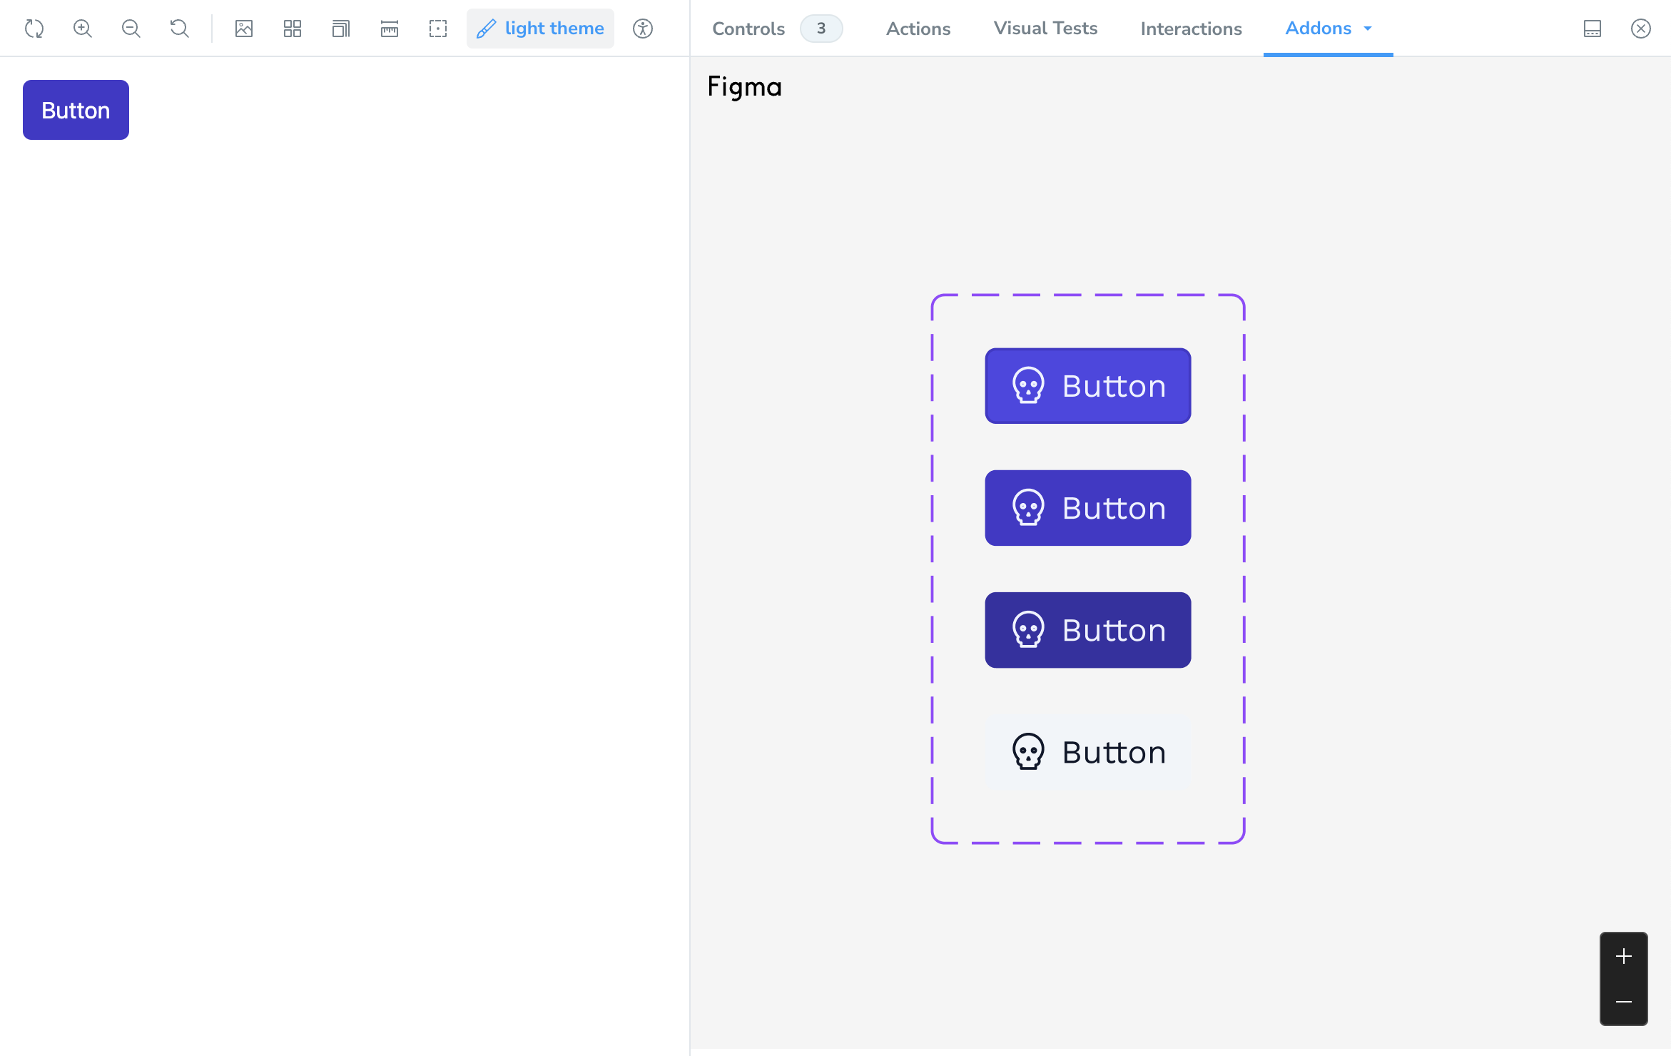Open the accessibility vision simulator
Image resolution: width=1671 pixels, height=1056 pixels.
point(642,29)
